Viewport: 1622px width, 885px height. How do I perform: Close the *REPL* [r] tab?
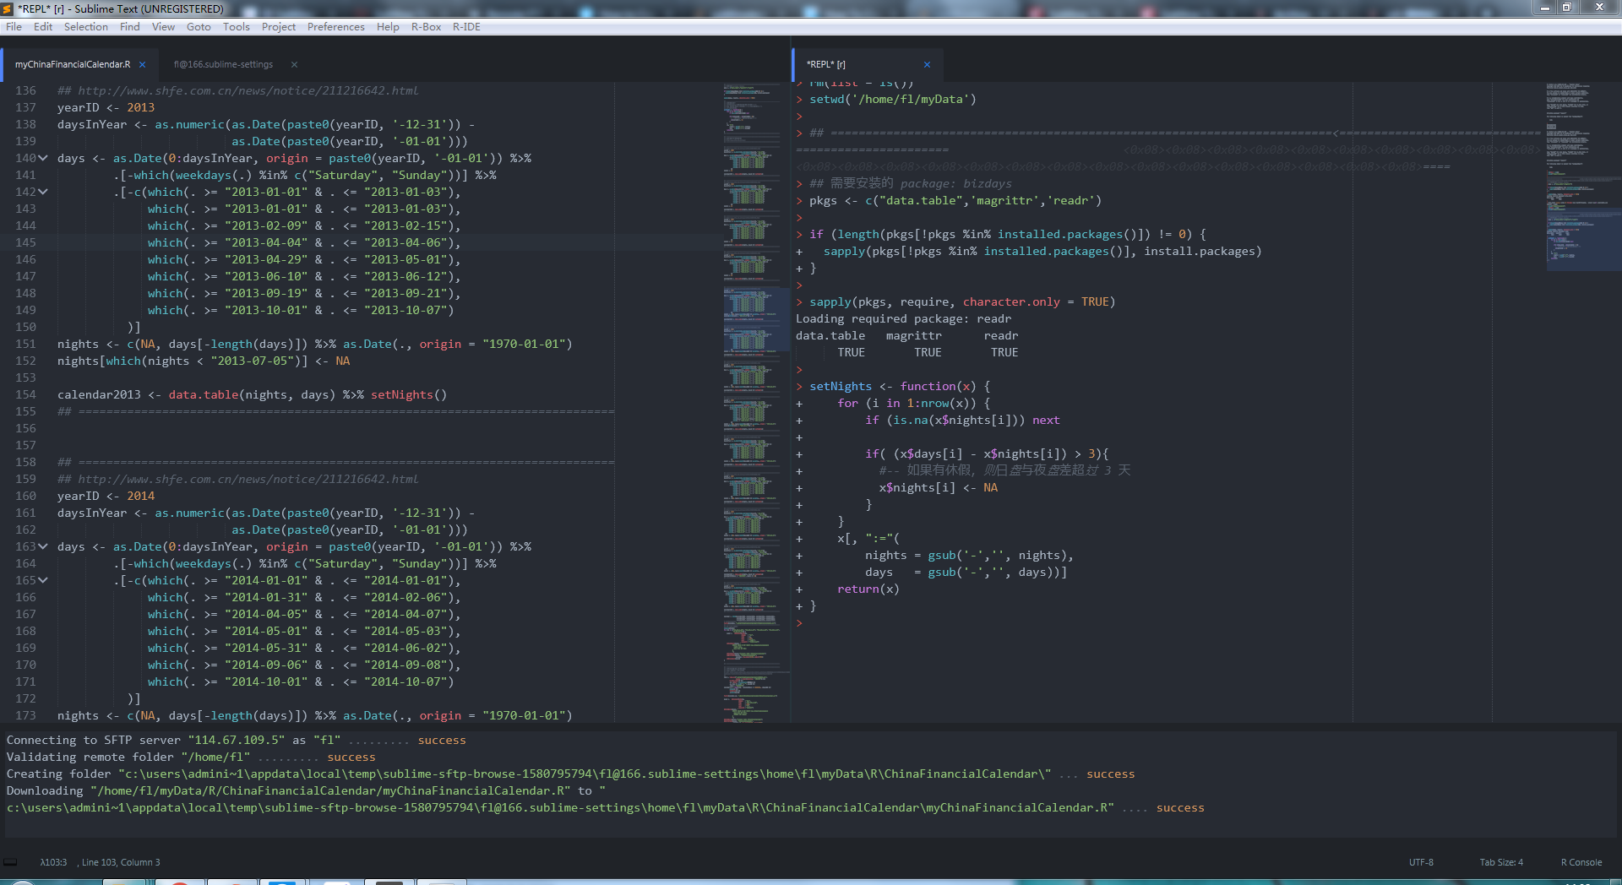[927, 64]
